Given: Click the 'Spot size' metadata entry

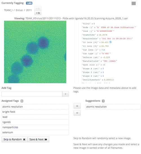Looking at the screenshot, I should pyautogui.click(x=93, y=65).
